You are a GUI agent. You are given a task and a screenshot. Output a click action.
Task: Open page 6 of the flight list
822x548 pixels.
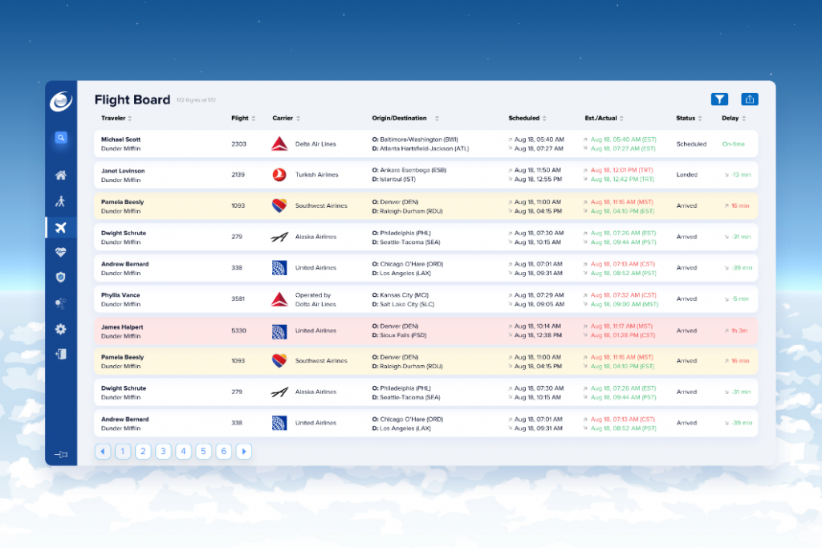click(x=224, y=451)
